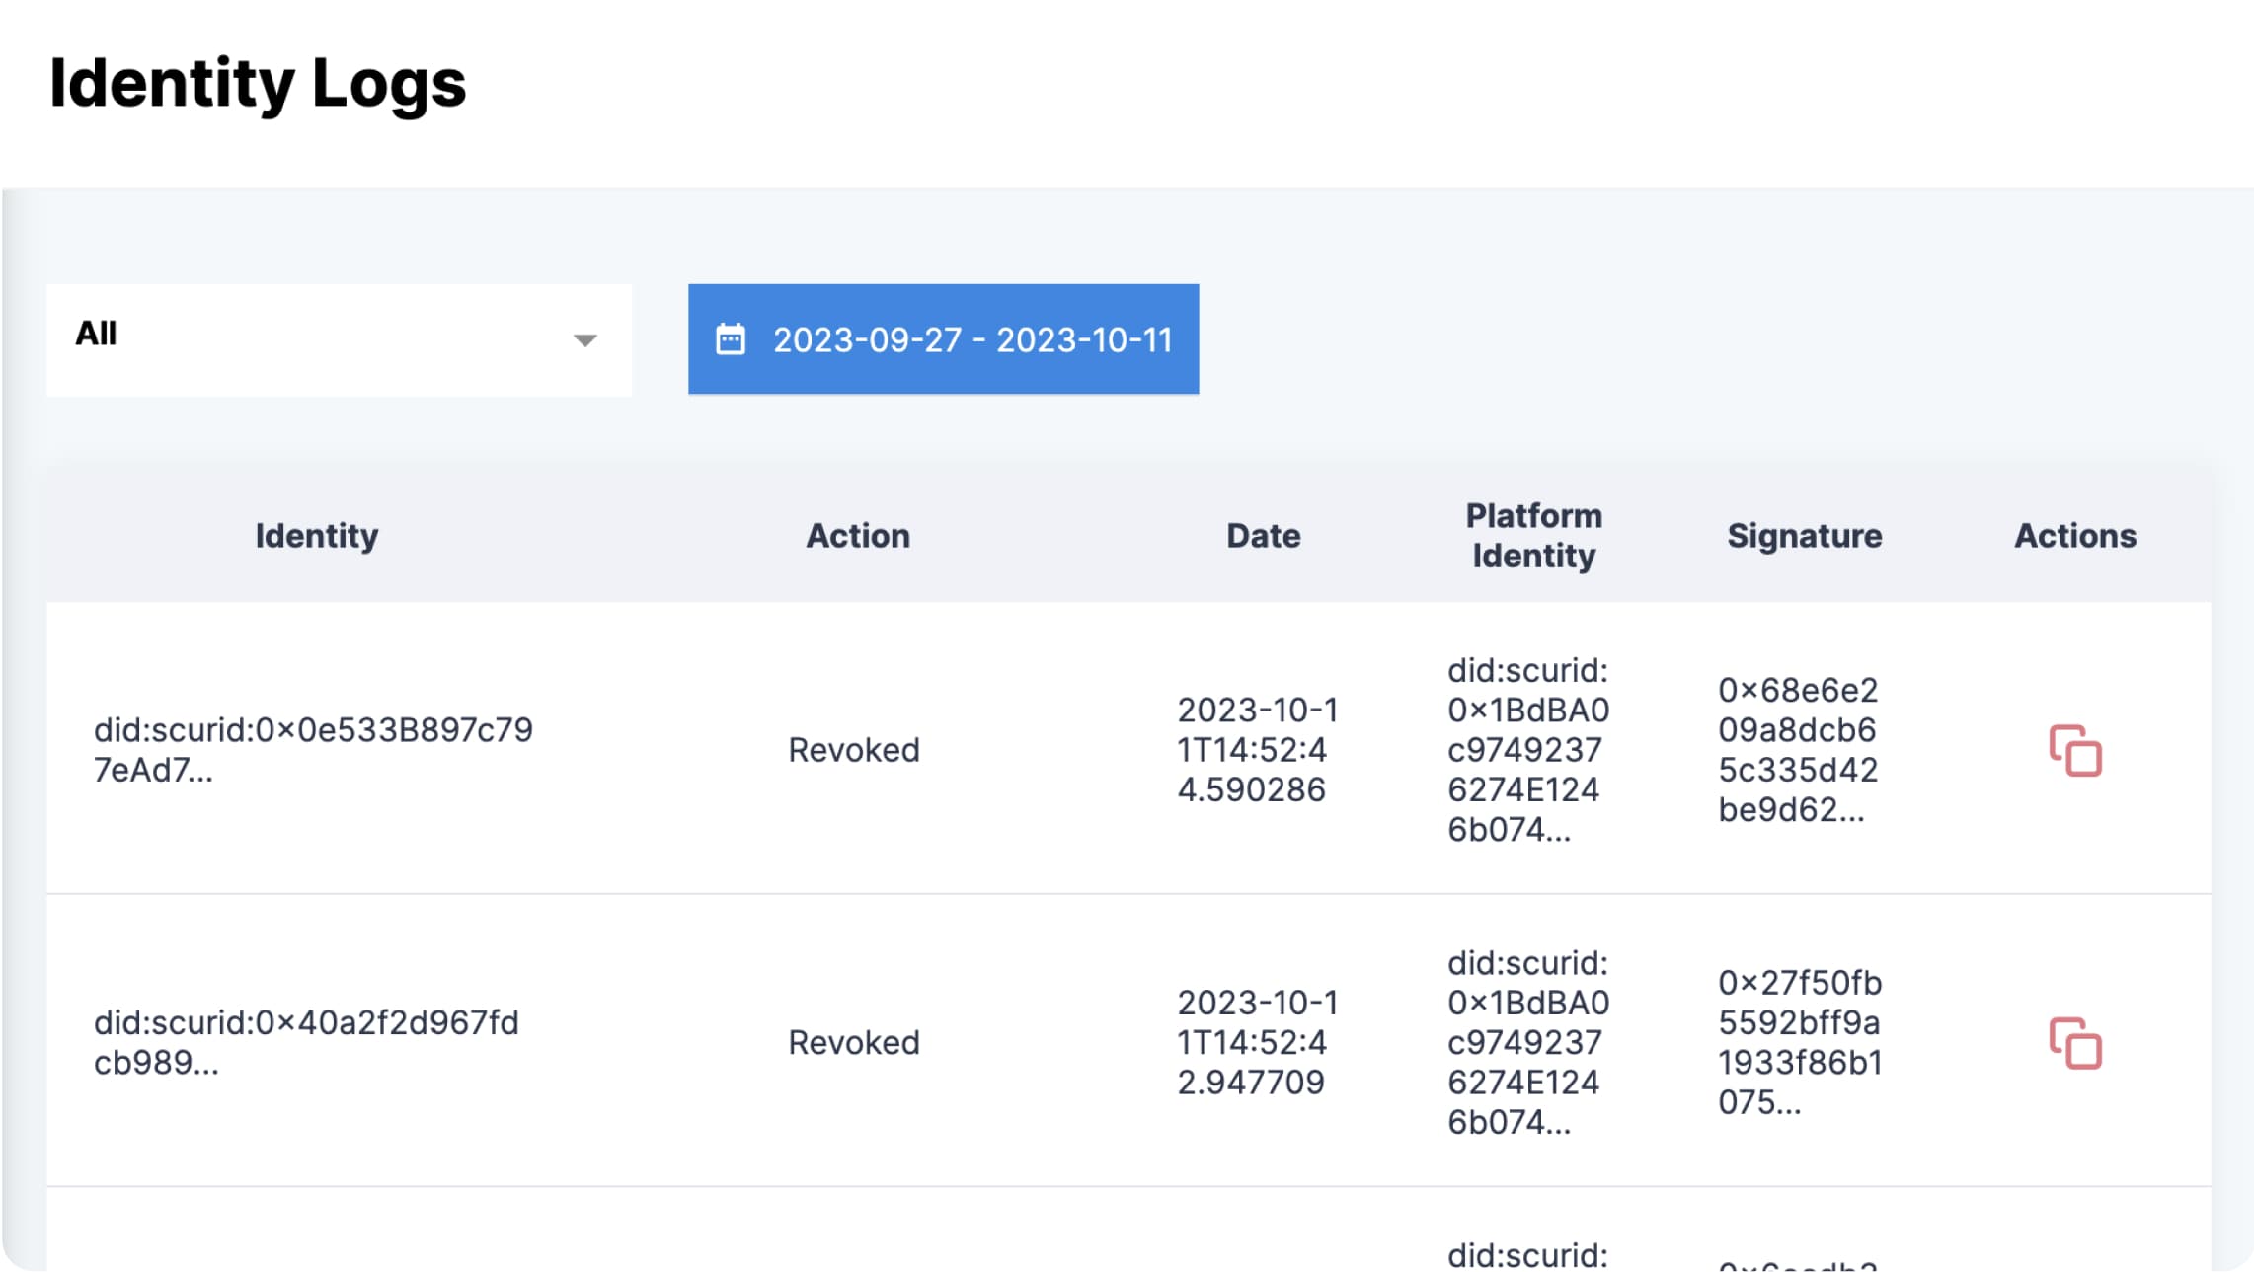Click Revoked status in the 0x40a2f2 row
Screen dimensions: 2254x1272
(854, 1042)
